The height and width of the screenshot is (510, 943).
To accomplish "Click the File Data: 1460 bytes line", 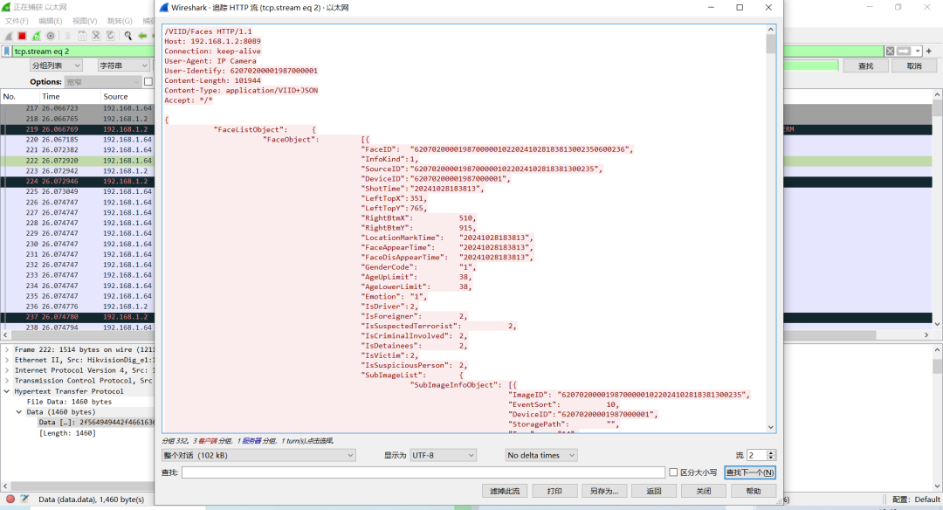I will (x=69, y=402).
